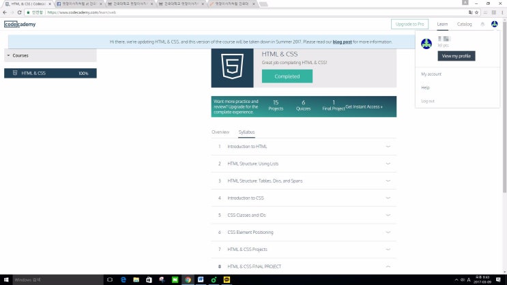
Task: Select Log out in profile dropdown
Action: click(428, 101)
